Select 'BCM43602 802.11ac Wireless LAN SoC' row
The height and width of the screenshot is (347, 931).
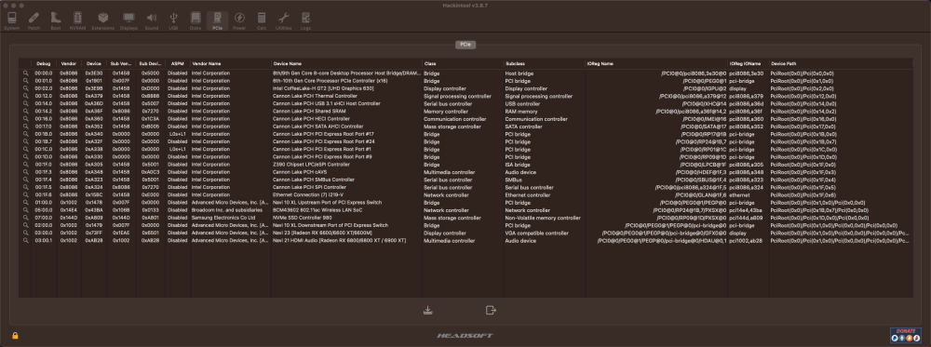click(465, 210)
